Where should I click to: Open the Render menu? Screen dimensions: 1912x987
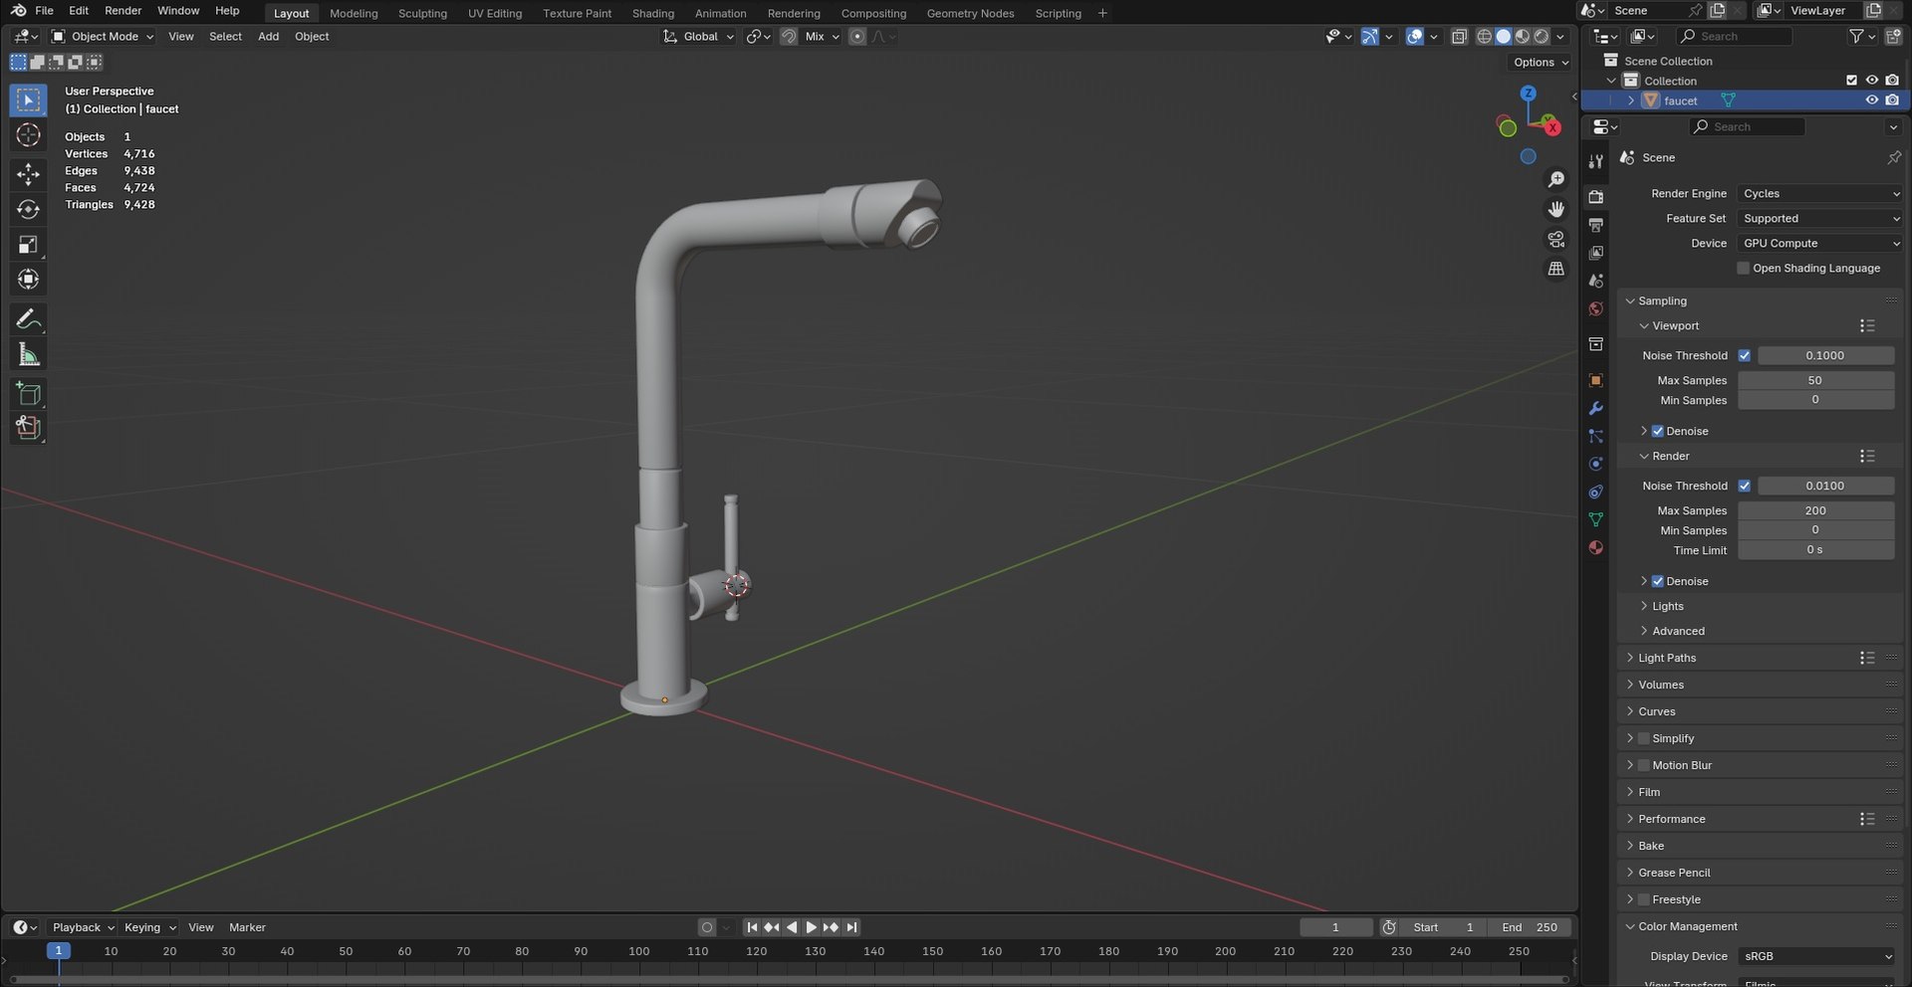coord(123,10)
